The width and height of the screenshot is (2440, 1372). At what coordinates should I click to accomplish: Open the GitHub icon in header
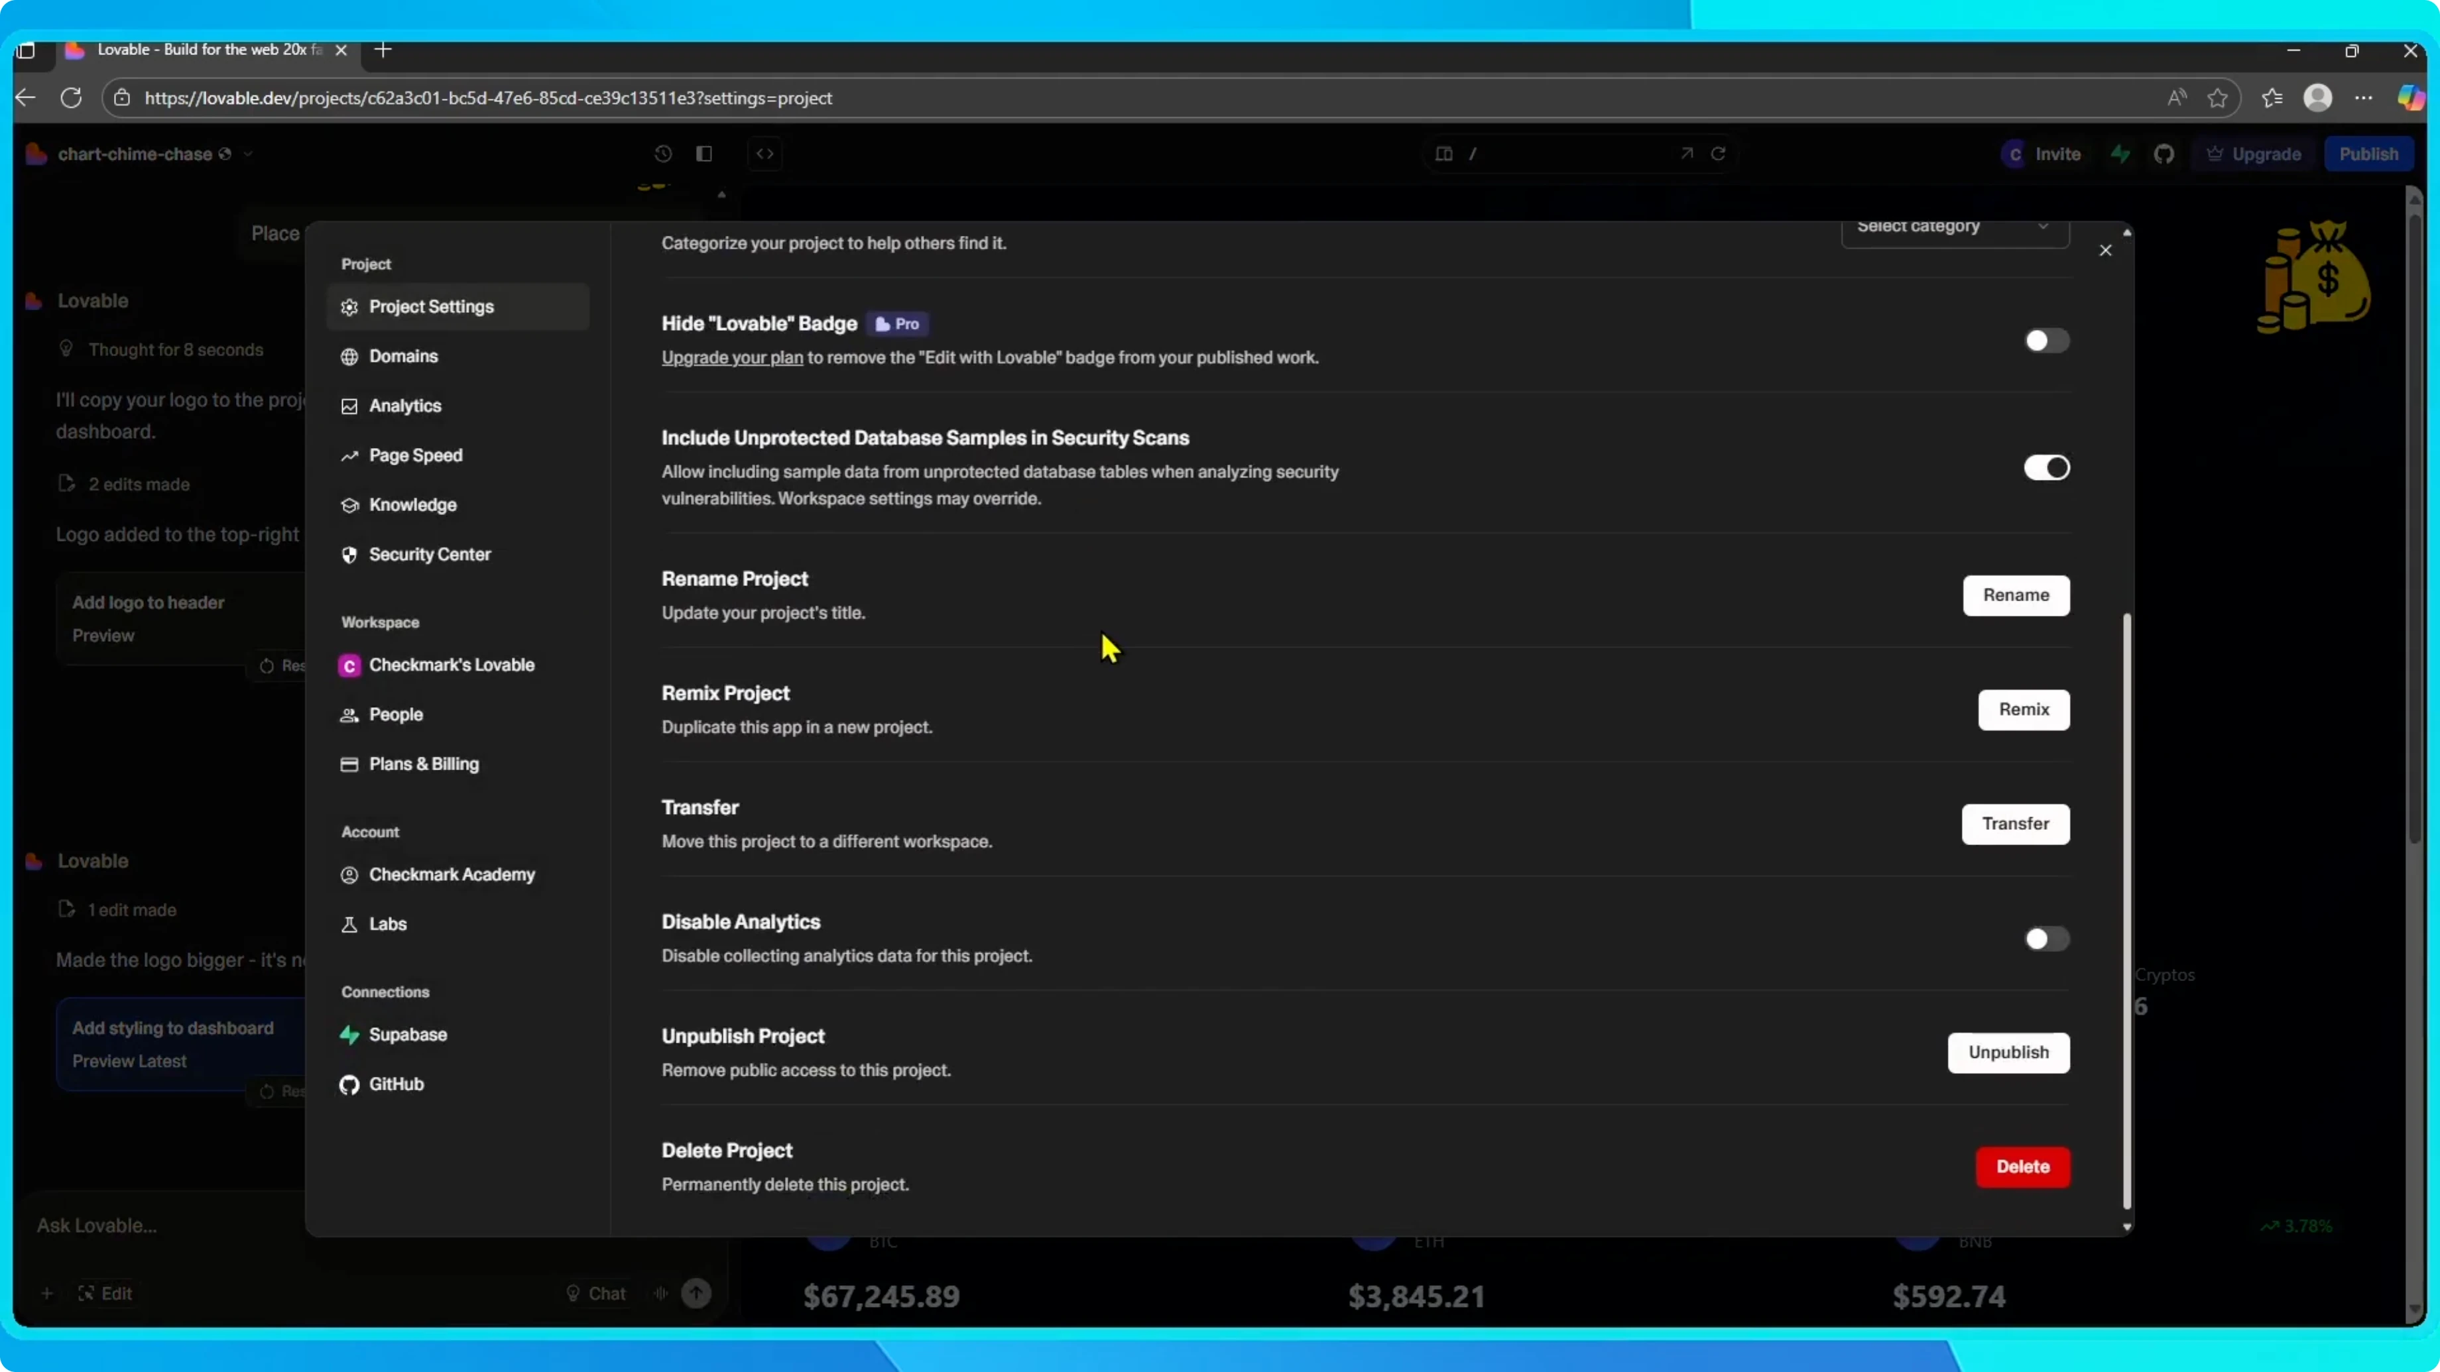[x=2164, y=153]
